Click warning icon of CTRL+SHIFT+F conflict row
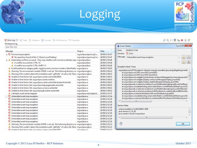The width and height of the screenshot is (197, 148). click(x=12, y=66)
